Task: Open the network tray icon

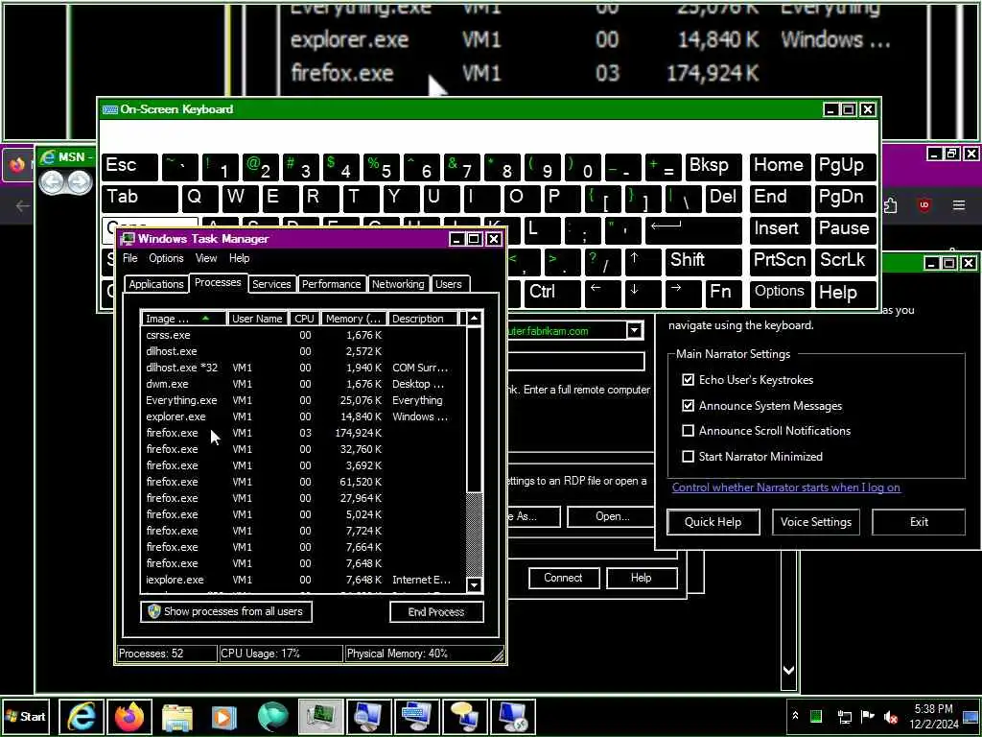Action: coord(845,716)
